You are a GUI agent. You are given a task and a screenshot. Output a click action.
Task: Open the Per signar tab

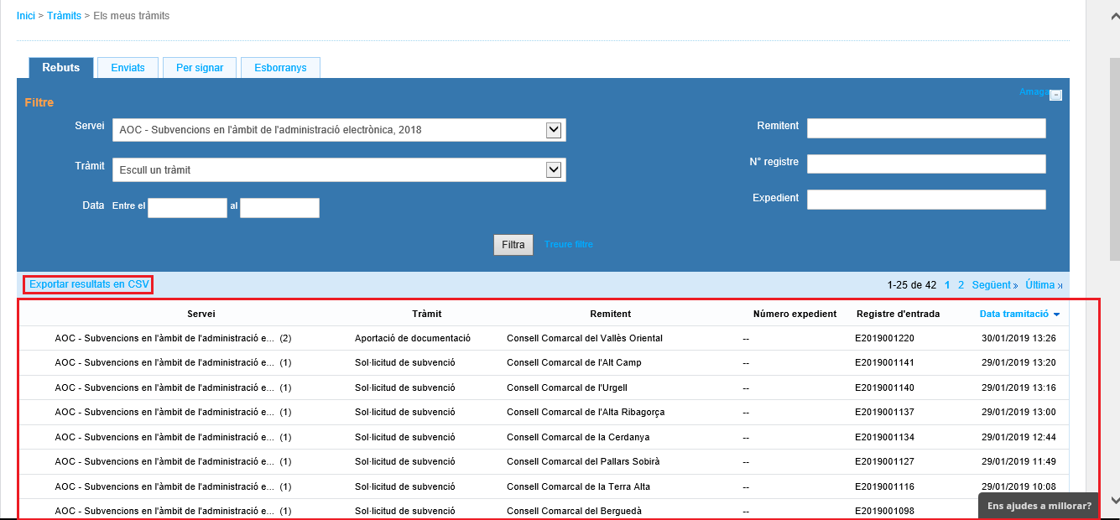[x=200, y=68]
